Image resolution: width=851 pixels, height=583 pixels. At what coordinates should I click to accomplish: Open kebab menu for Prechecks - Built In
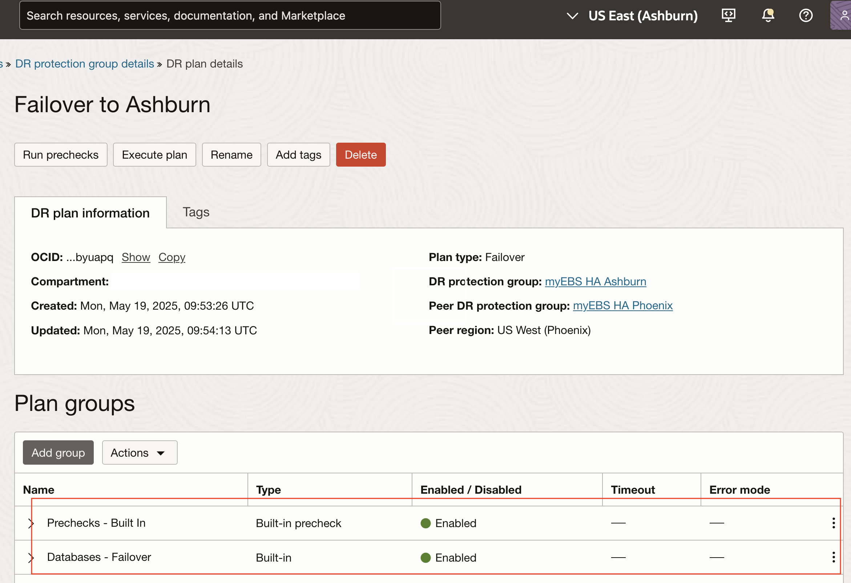tap(834, 523)
